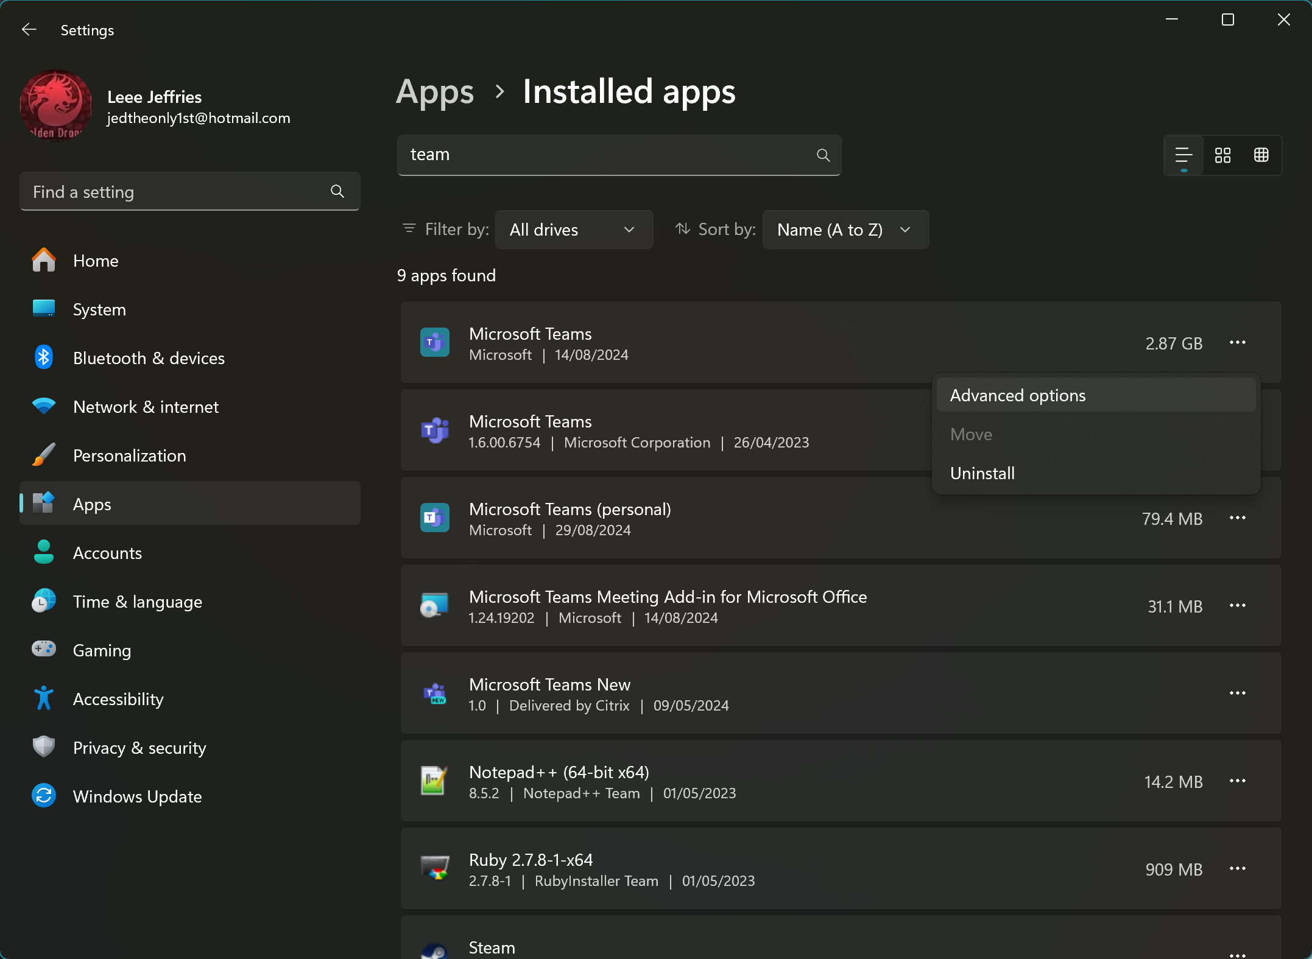Click the Microsoft Teams (personal) app icon
This screenshot has width=1312, height=959.
click(x=435, y=518)
